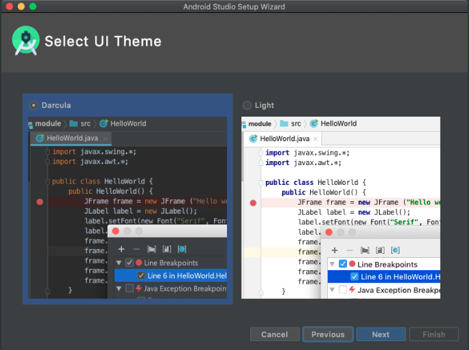469x350 pixels.
Task: Proceed with the Next button
Action: [381, 334]
